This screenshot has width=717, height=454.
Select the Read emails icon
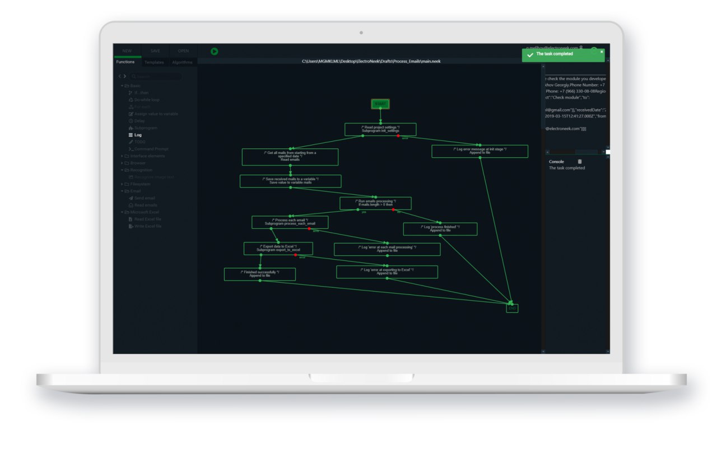click(131, 205)
